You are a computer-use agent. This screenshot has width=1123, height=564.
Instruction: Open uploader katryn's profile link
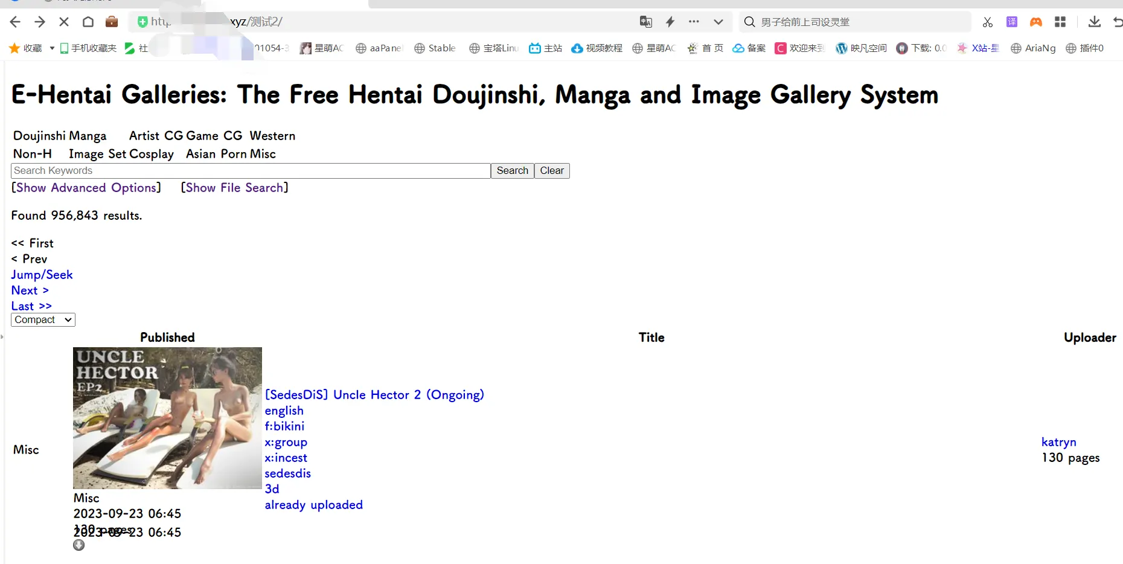click(x=1058, y=442)
